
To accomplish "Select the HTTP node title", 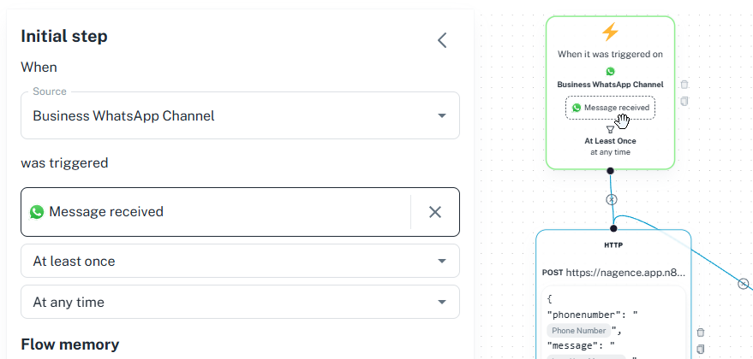I will pos(613,245).
